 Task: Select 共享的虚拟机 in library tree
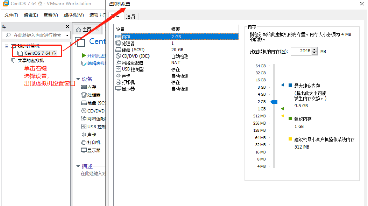(31, 61)
